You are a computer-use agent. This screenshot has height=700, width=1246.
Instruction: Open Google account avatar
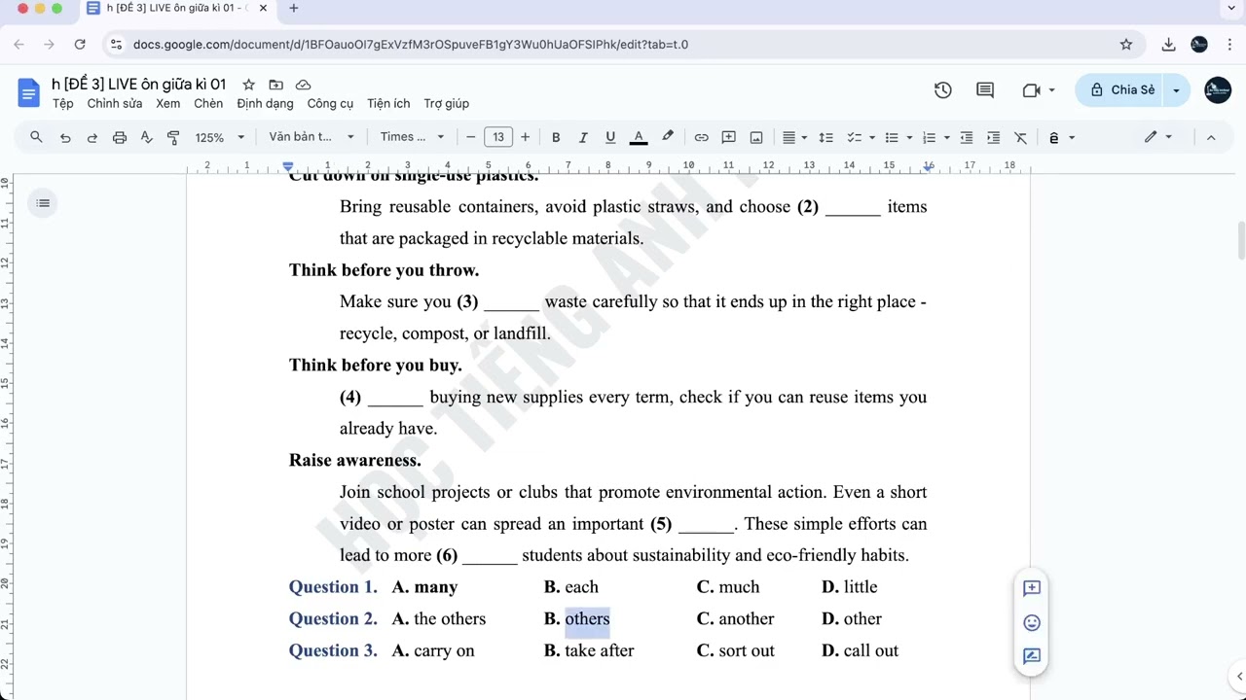(1218, 90)
